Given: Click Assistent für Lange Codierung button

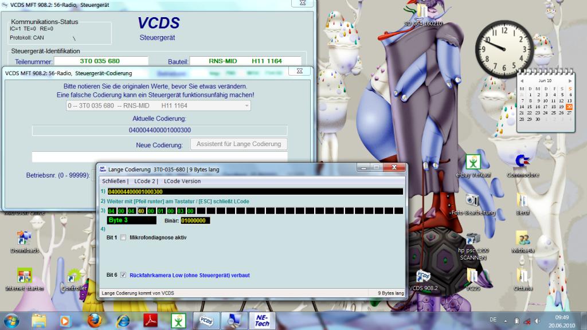Looking at the screenshot, I should 239,144.
